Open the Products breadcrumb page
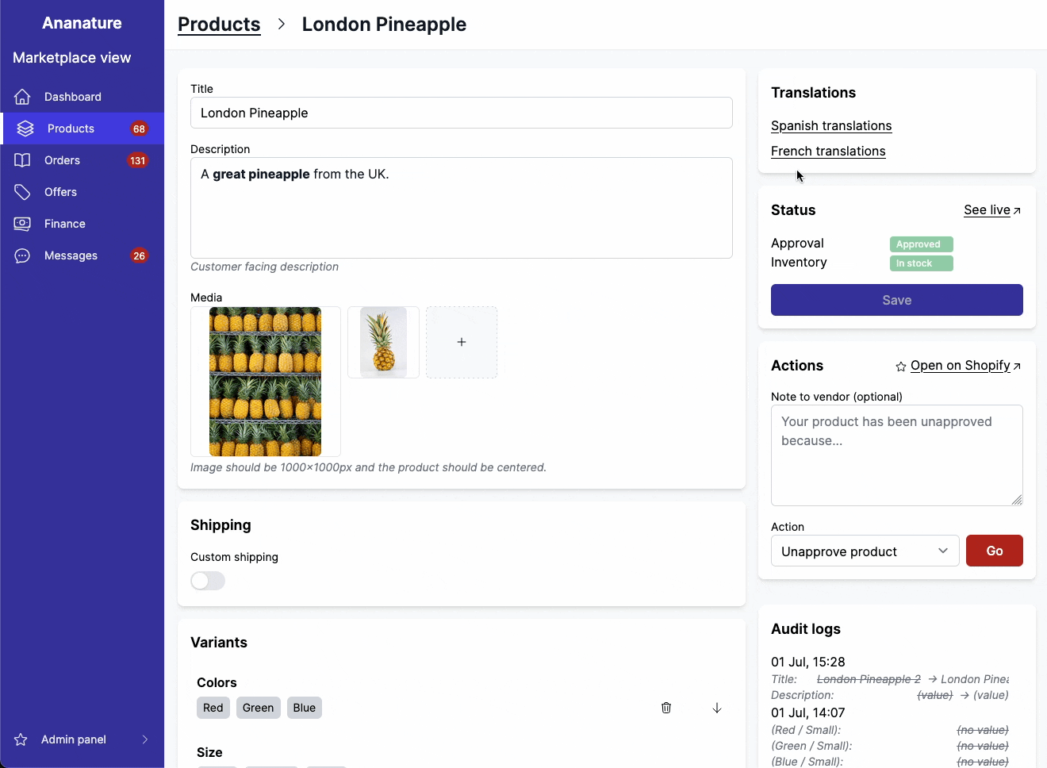 coord(219,24)
